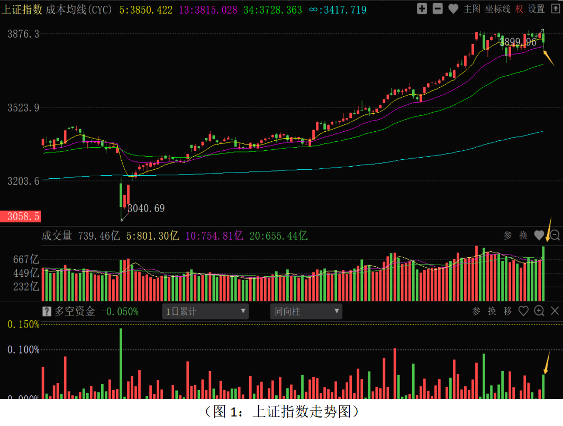The image size is (563, 426).
Task: Favorite the main chart with the top heart icon
Action: click(453, 9)
